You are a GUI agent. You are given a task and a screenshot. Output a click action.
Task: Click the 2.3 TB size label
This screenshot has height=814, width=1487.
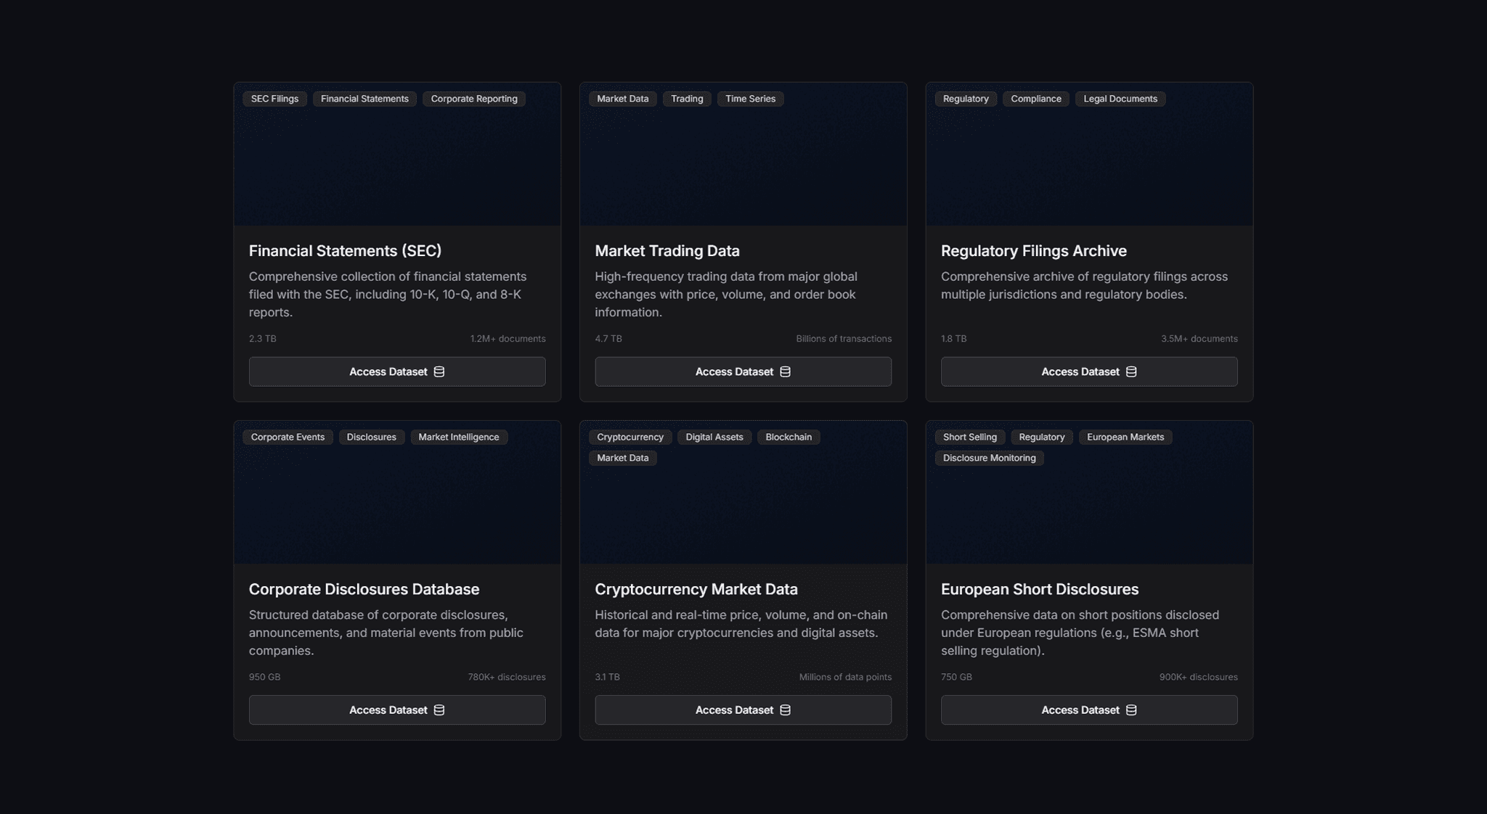pos(263,339)
